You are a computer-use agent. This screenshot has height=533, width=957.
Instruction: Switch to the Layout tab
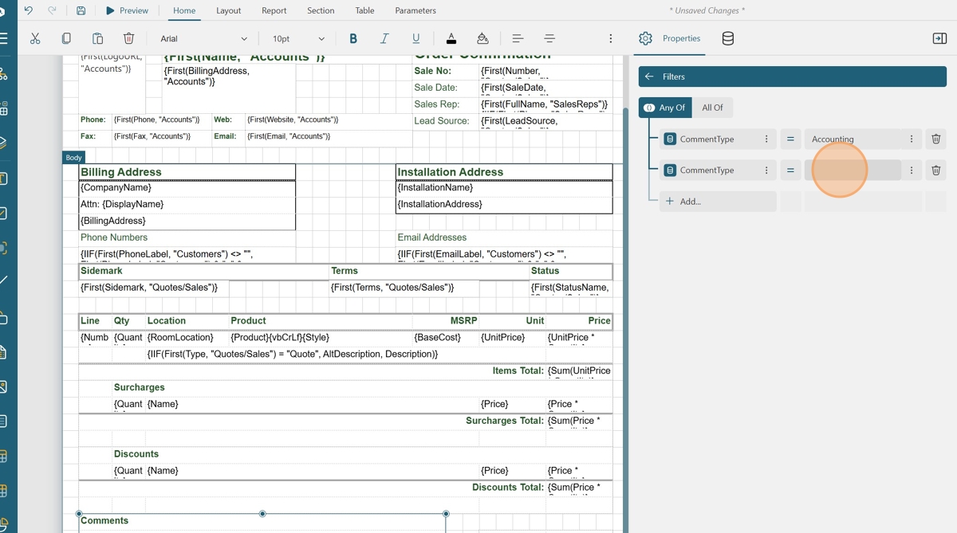point(228,10)
